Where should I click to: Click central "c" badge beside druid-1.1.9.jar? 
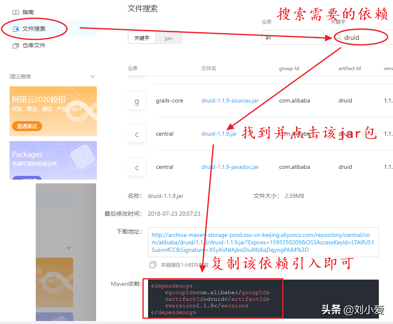[x=137, y=134]
